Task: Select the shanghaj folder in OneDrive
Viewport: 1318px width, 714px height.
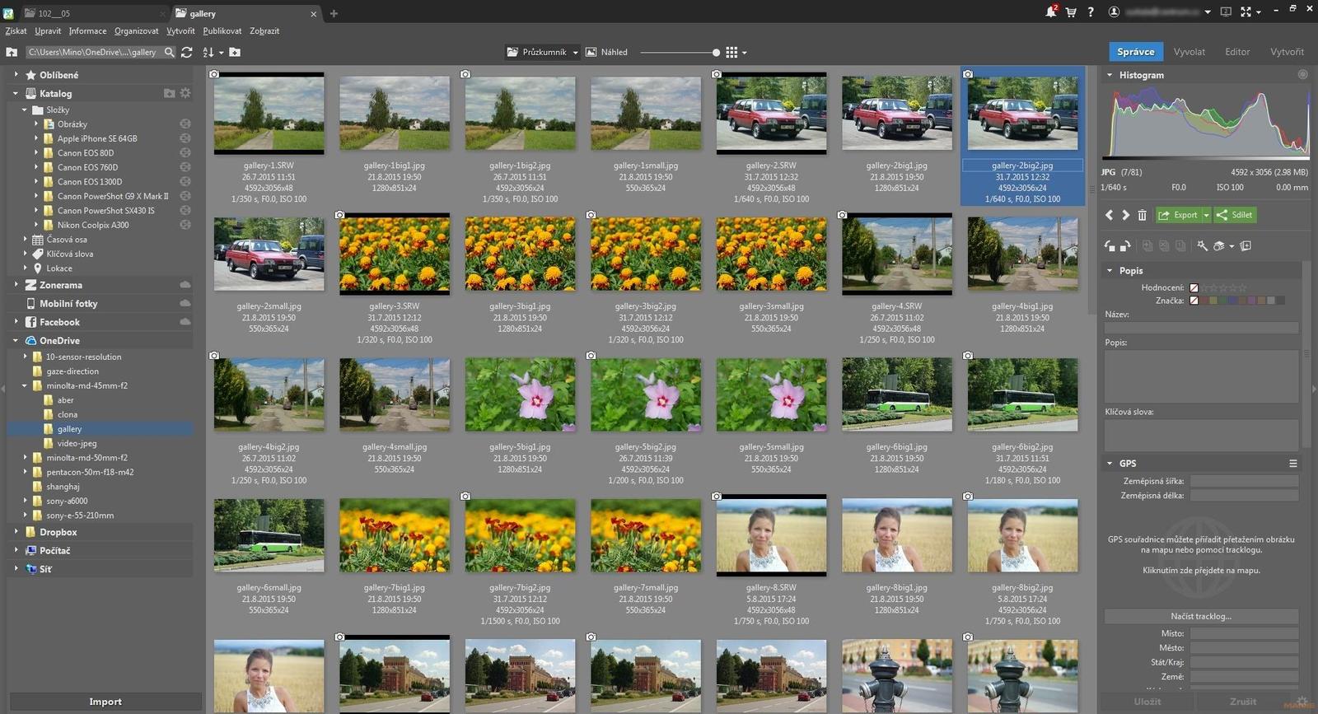Action: click(63, 487)
